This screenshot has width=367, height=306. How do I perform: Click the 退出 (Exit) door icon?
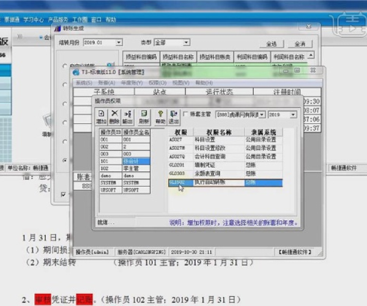coord(174,116)
